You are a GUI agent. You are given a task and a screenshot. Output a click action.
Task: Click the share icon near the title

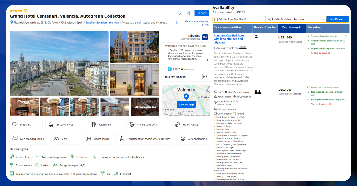point(189,13)
